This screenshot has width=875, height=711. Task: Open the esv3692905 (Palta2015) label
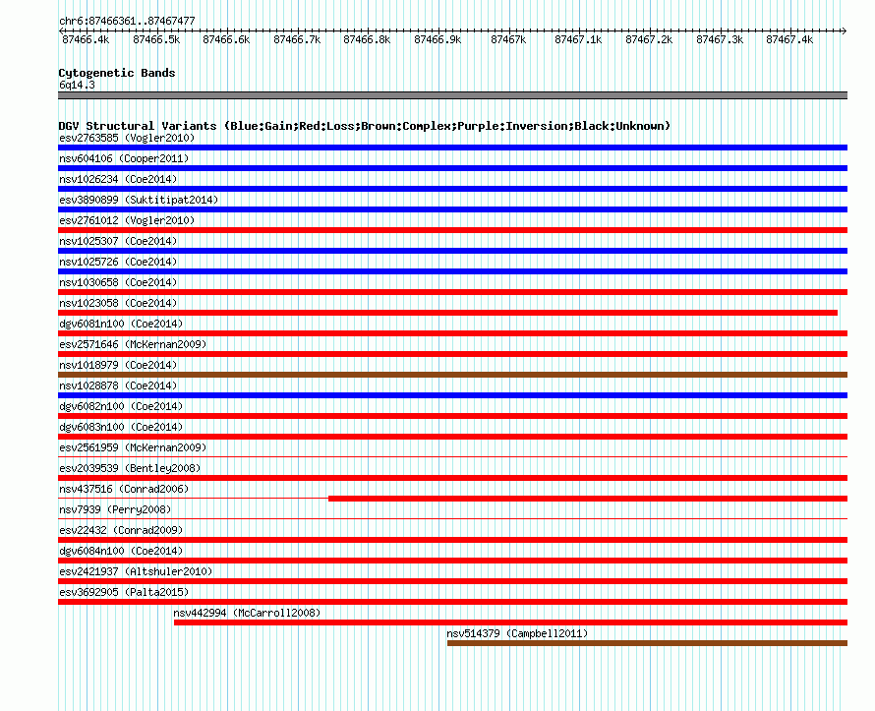pos(124,592)
